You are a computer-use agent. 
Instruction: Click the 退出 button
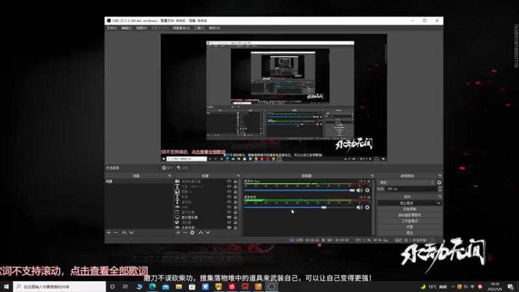pos(410,233)
